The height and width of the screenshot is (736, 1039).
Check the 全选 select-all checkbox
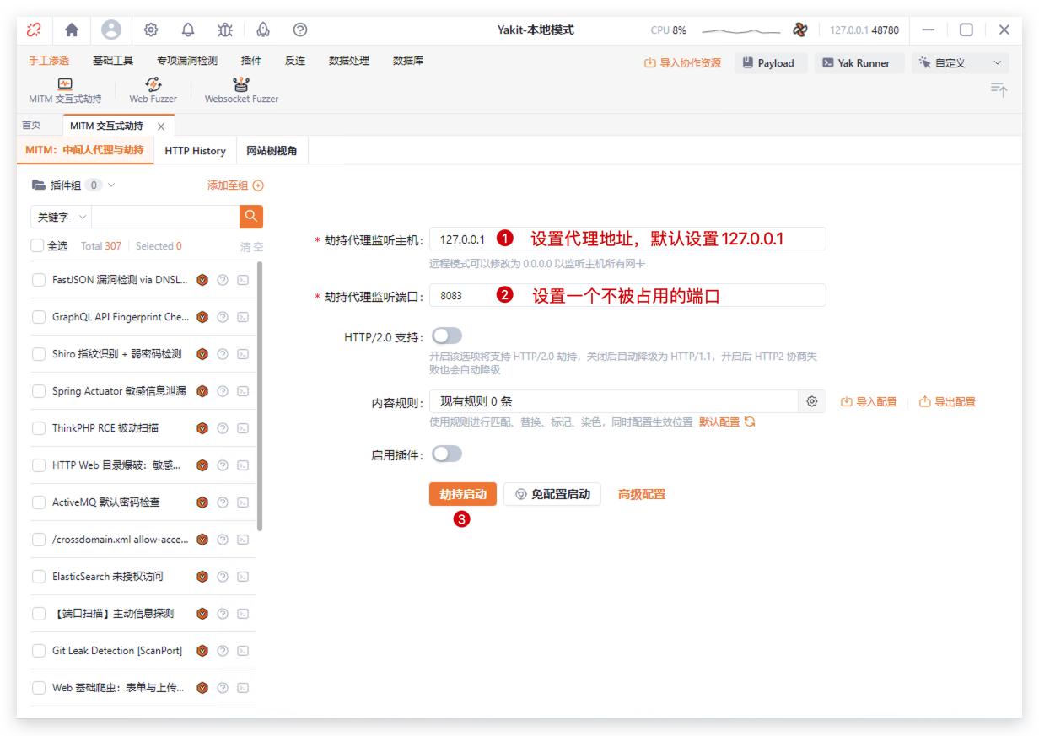[37, 246]
